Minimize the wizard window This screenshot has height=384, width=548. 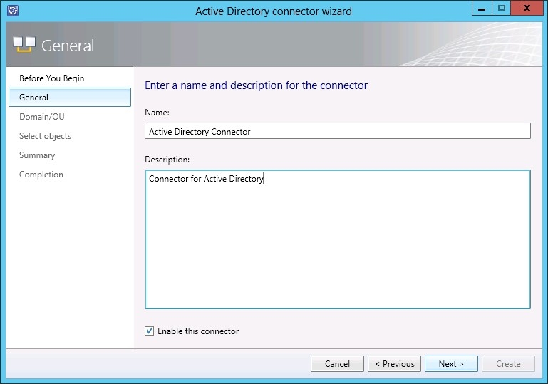tap(482, 8)
